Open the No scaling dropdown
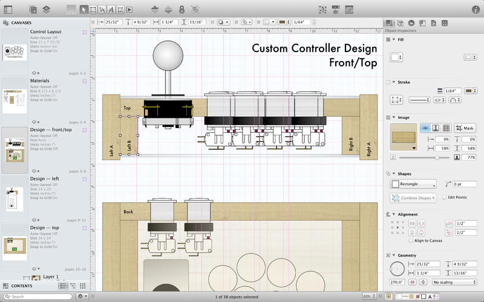This screenshot has width=484, height=302. [x=454, y=282]
